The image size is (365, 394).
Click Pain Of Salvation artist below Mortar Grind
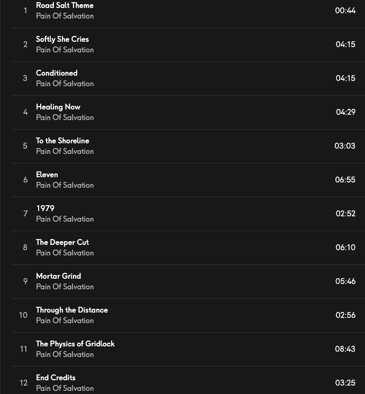(x=65, y=287)
